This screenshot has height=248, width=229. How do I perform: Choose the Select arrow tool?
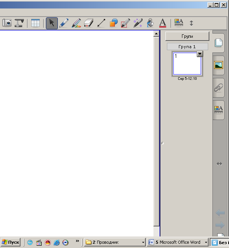pyautogui.click(x=52, y=23)
